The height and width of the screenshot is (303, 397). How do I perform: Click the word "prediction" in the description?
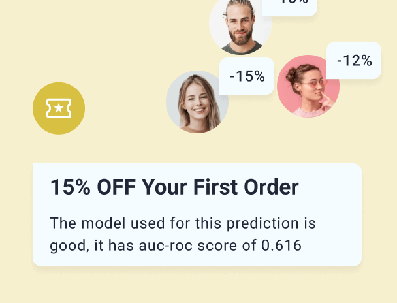pos(249,223)
